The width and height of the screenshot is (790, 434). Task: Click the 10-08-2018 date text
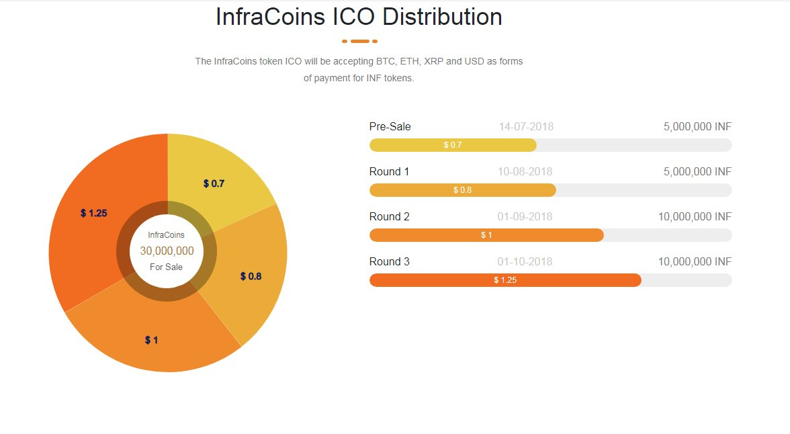coord(525,171)
